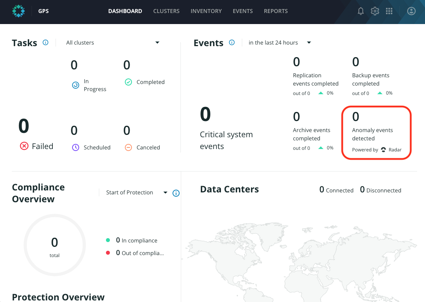This screenshot has height=302, width=425.
Task: Click the Protection Overview heading
Action: point(58,297)
